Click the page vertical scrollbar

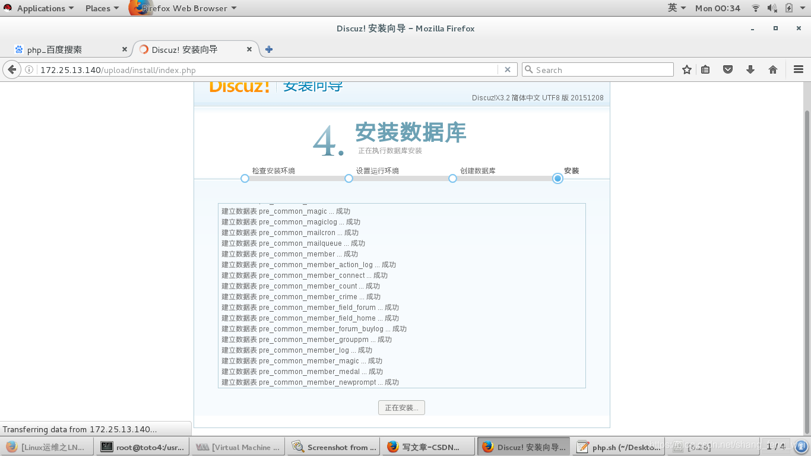[x=806, y=271]
